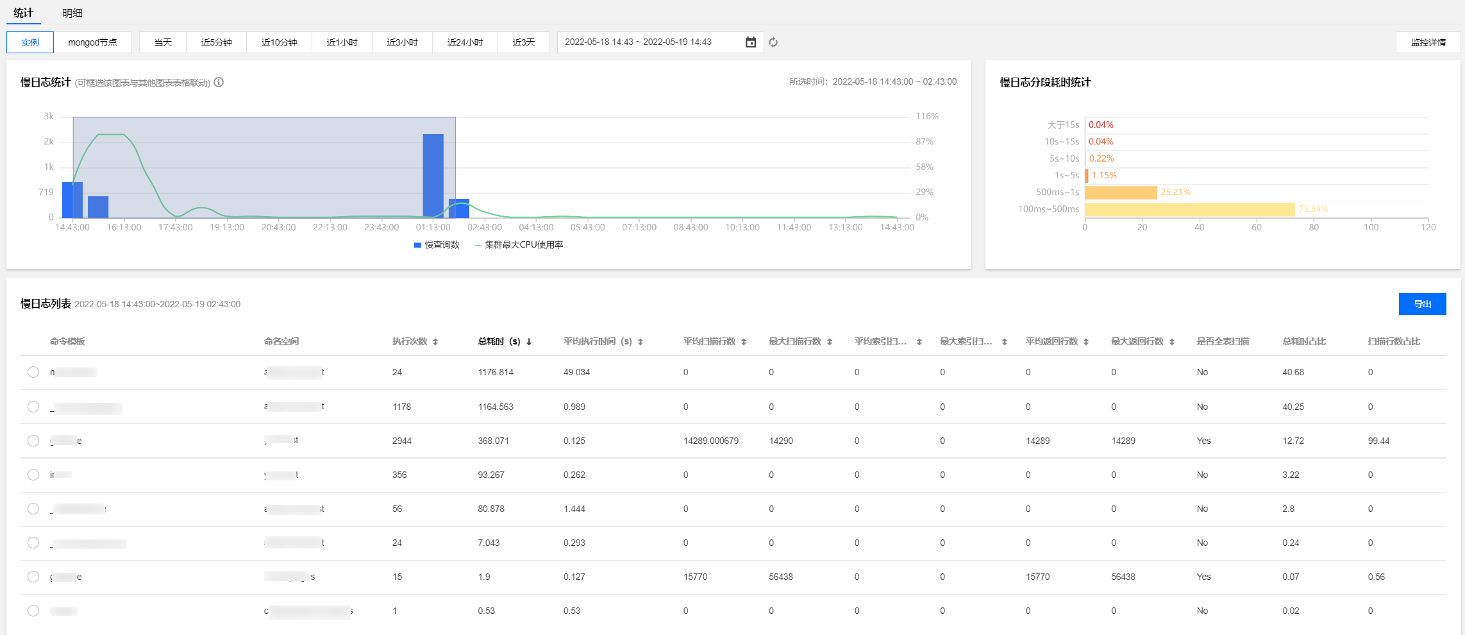Select the radio button for the first log row
1465x635 pixels.
[x=33, y=372]
